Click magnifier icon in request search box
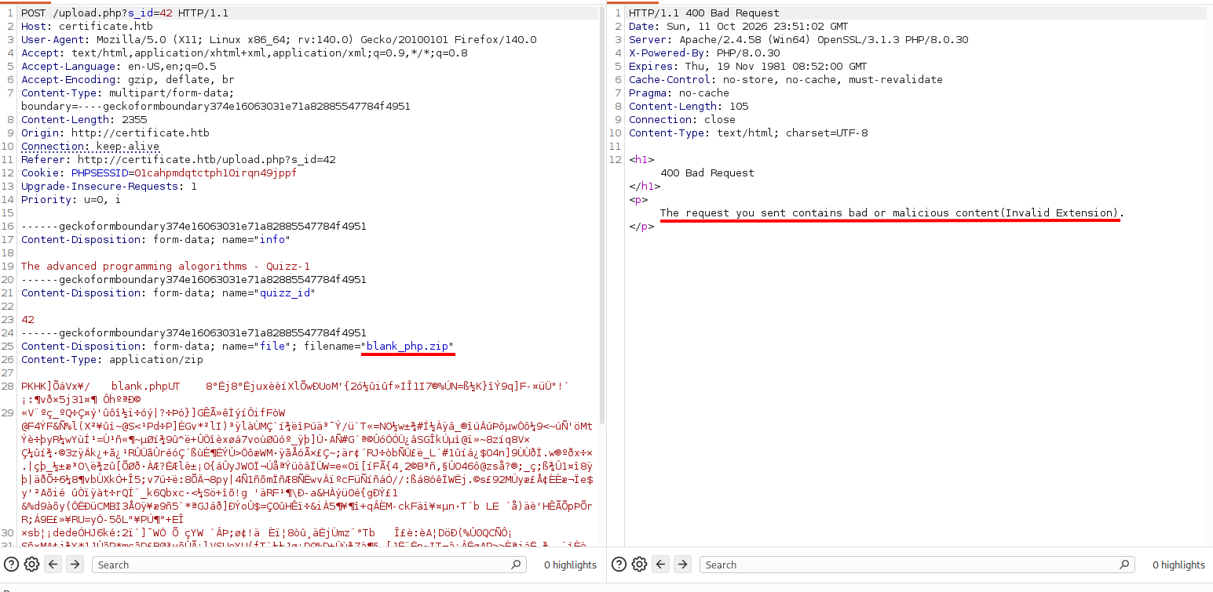Image resolution: width=1213 pixels, height=592 pixels. click(x=516, y=565)
